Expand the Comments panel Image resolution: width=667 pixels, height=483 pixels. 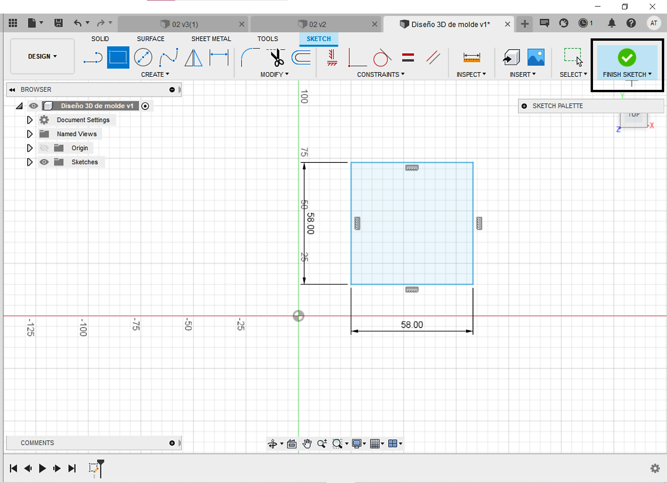point(172,443)
